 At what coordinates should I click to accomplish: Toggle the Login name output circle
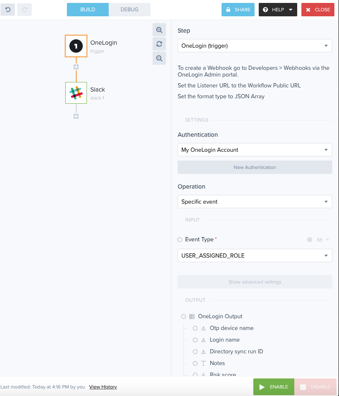tap(195, 340)
